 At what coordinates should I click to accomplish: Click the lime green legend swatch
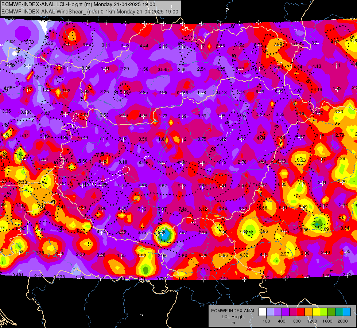[x=323, y=312]
